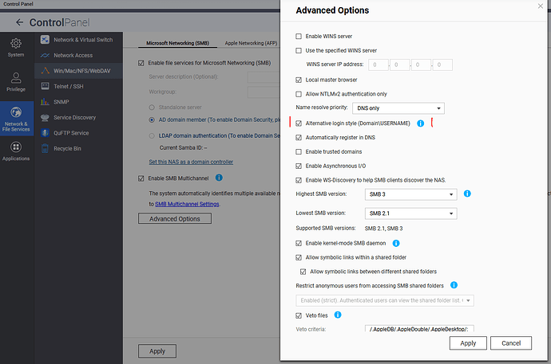Select the Applications grid icon

tap(16, 147)
